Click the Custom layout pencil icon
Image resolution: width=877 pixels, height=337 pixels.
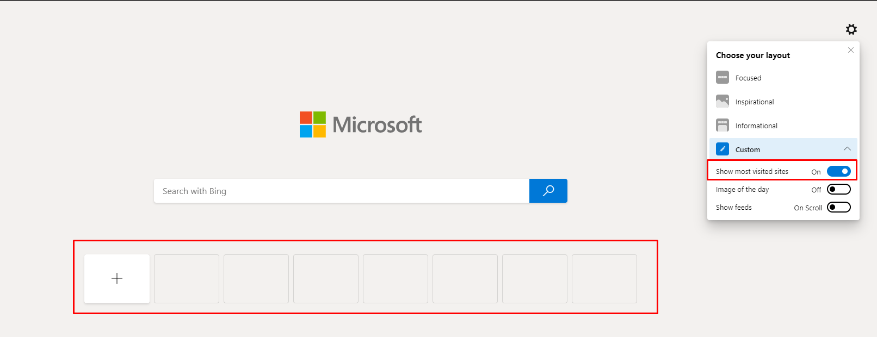(722, 149)
